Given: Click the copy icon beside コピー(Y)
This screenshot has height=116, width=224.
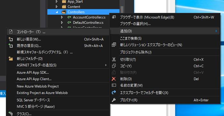Looking at the screenshot, I should pyautogui.click(x=114, y=66).
